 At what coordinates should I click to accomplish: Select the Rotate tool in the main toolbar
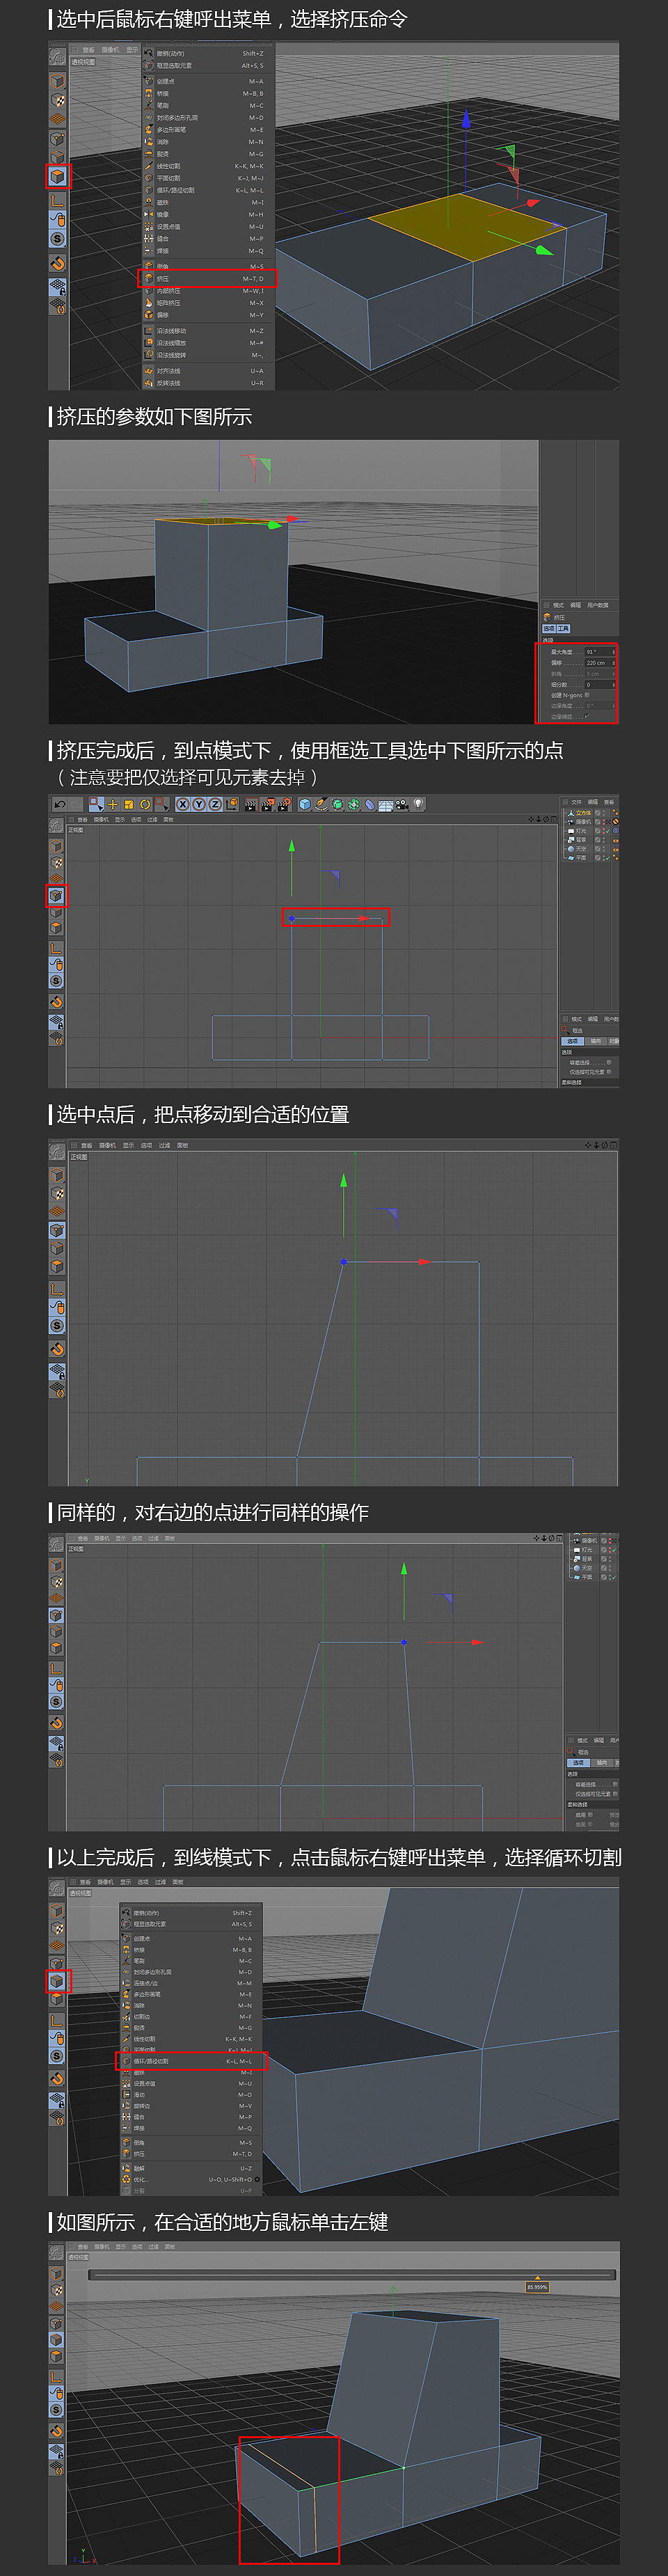(145, 804)
